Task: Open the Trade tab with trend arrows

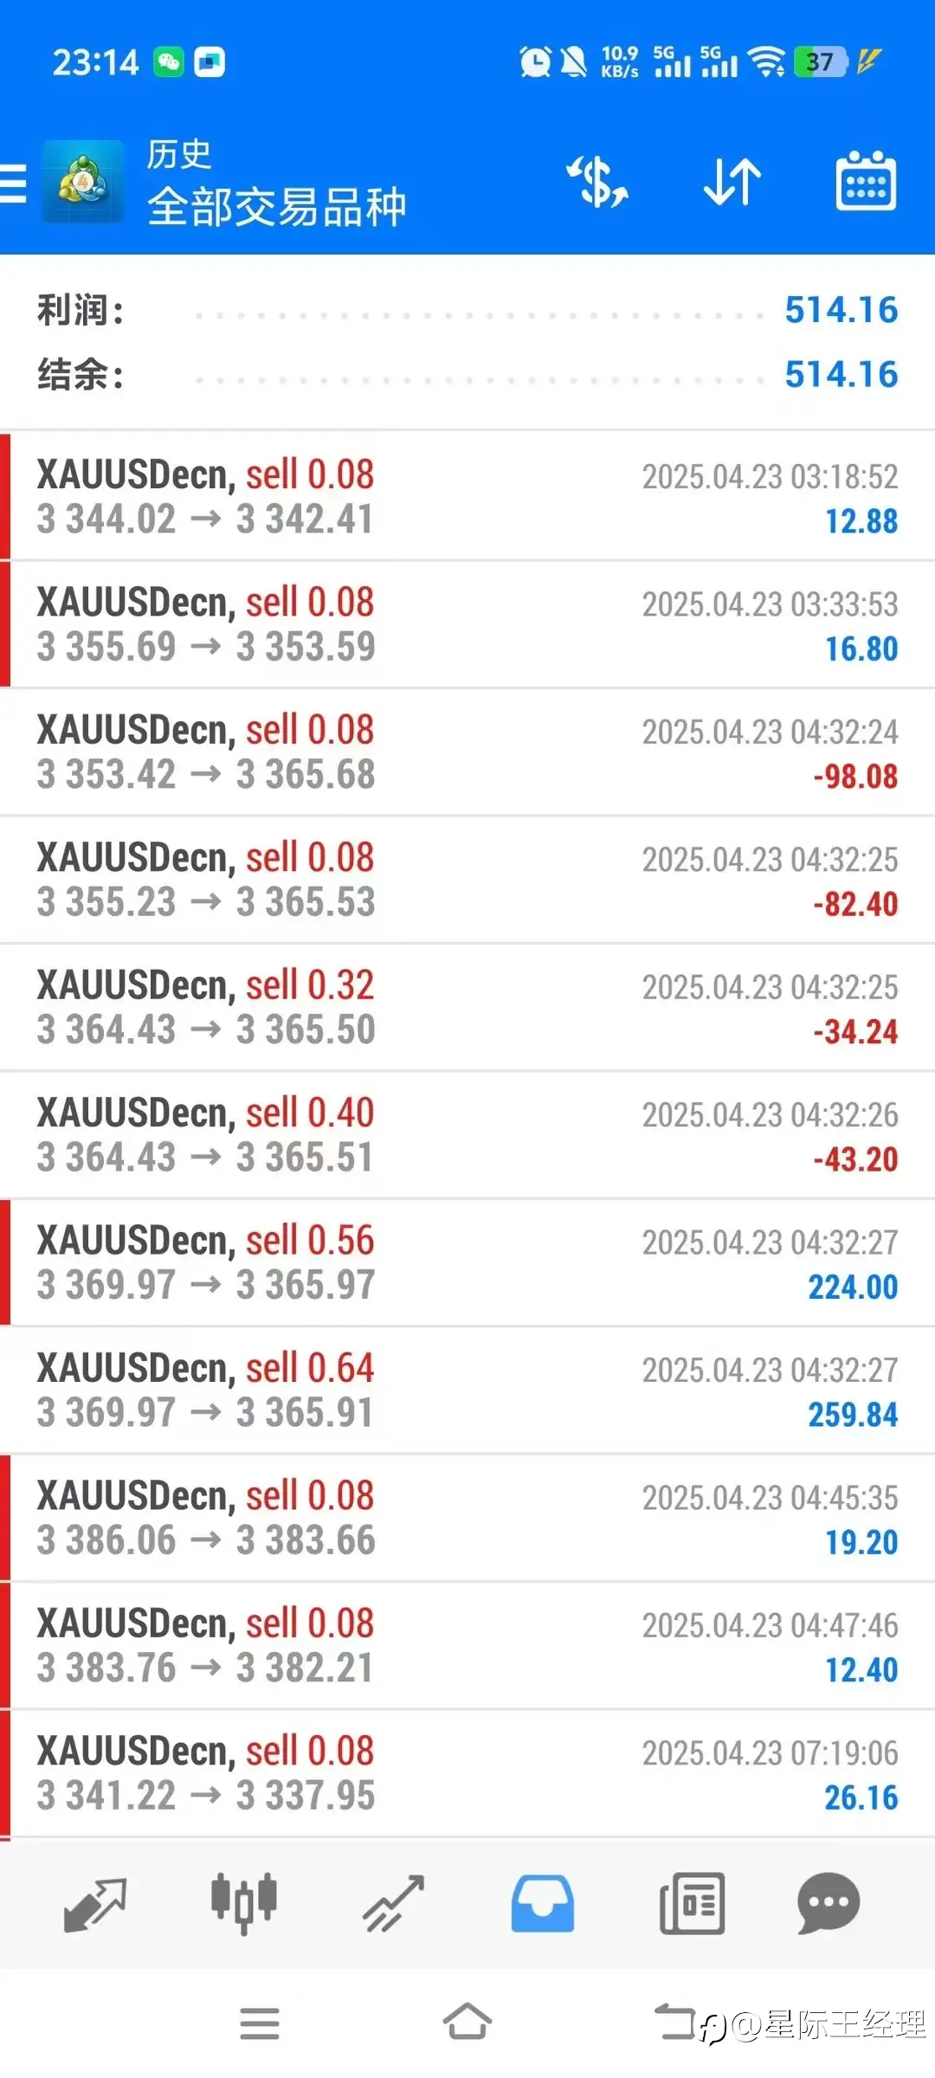Action: point(394,1904)
